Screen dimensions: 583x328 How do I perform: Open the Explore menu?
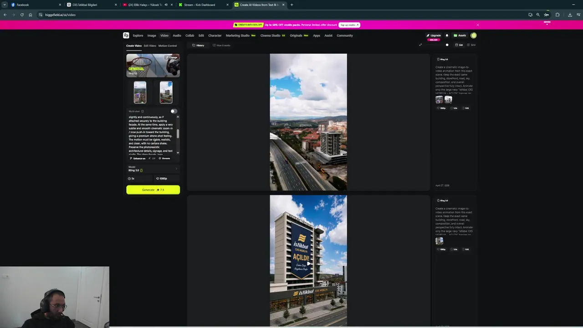[138, 36]
